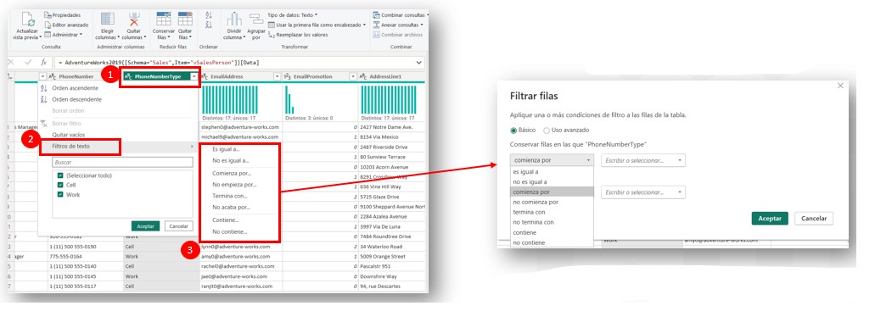
Task: Open Usar la primera fila como encabezado dropdown
Action: pos(317,25)
